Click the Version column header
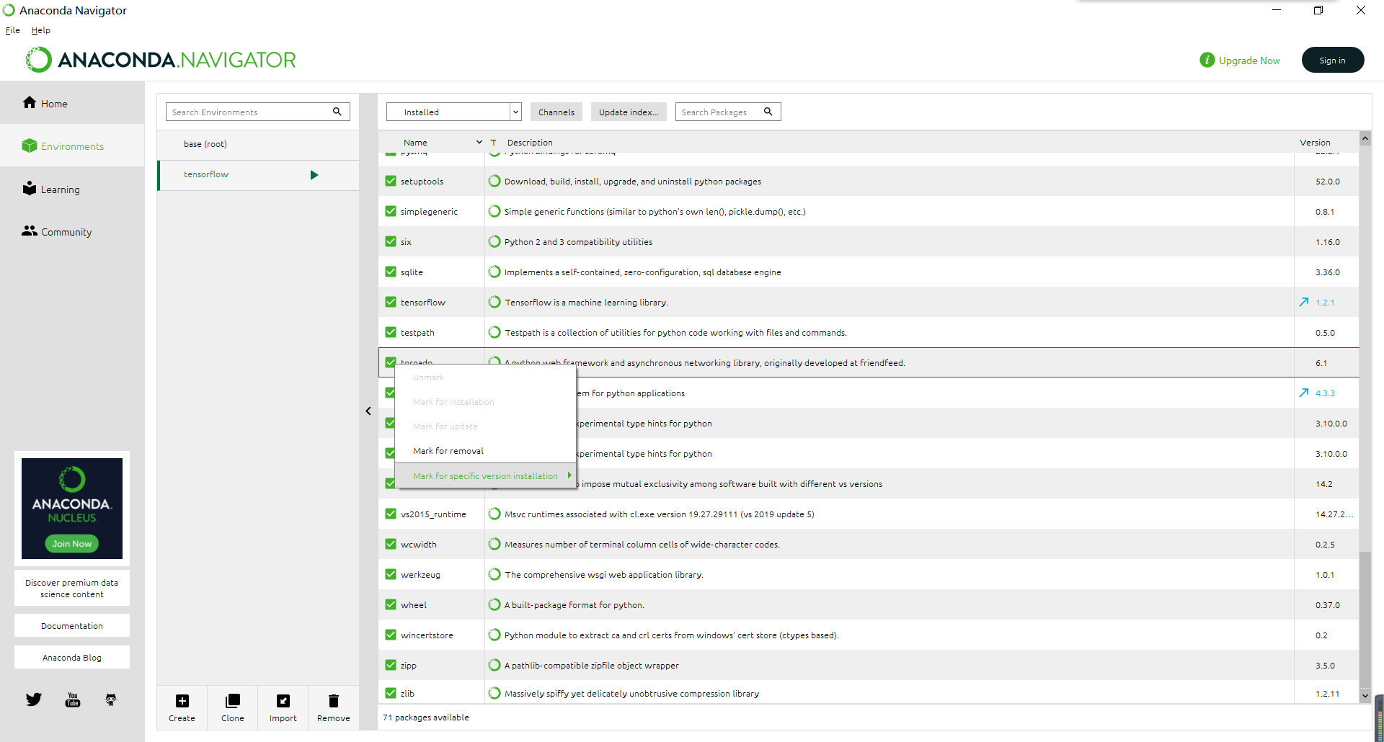This screenshot has height=742, width=1384. click(x=1315, y=143)
